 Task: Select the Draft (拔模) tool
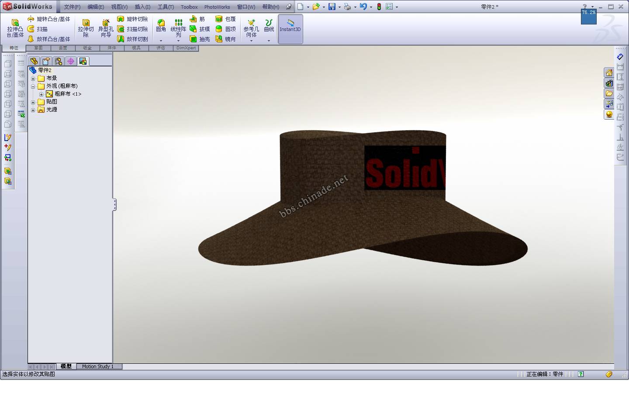[x=200, y=29]
